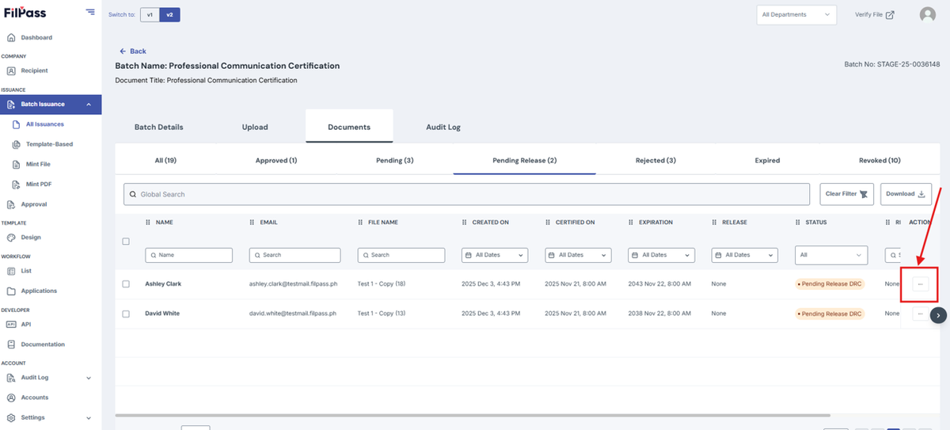Select the Ashley Clark row checkbox
Viewport: 950px width, 430px height.
click(x=126, y=283)
